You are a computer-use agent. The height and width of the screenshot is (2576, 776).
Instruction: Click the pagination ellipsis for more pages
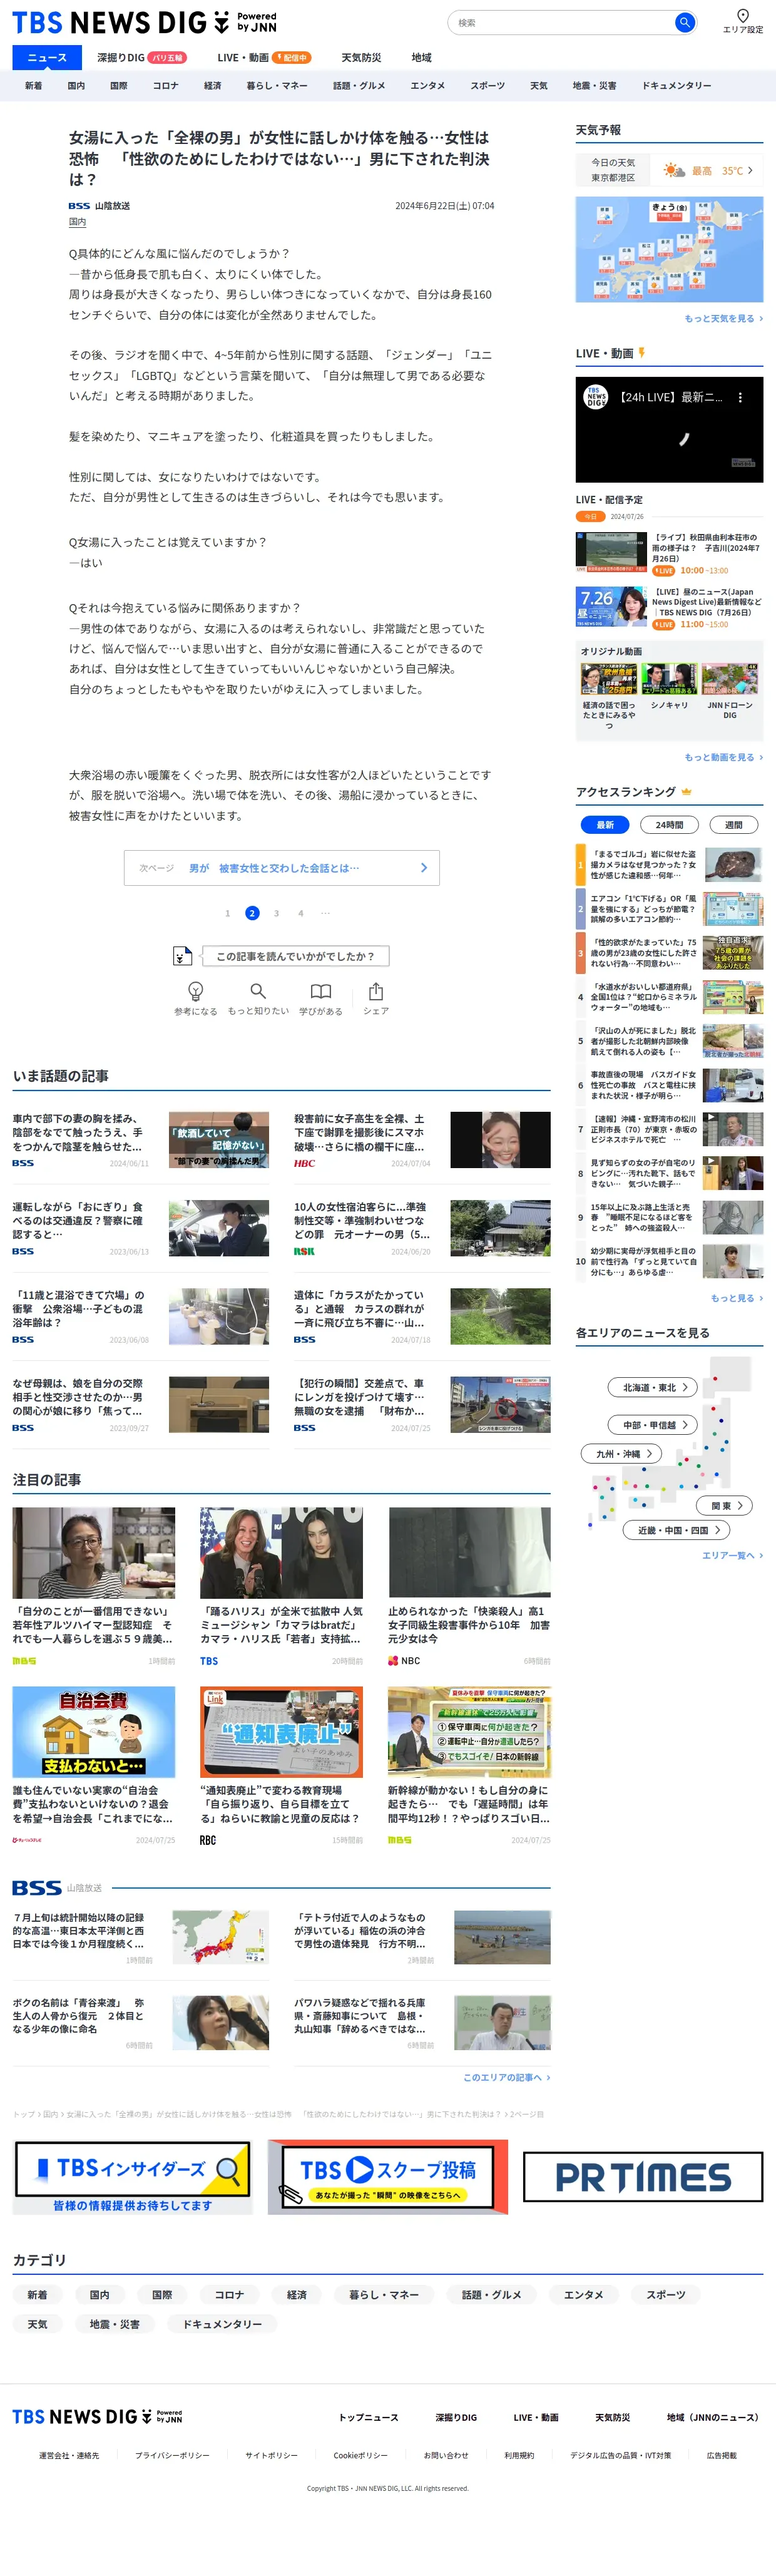click(x=325, y=913)
